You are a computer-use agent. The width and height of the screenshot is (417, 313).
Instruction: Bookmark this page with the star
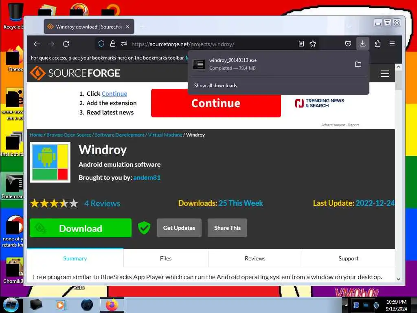[313, 44]
